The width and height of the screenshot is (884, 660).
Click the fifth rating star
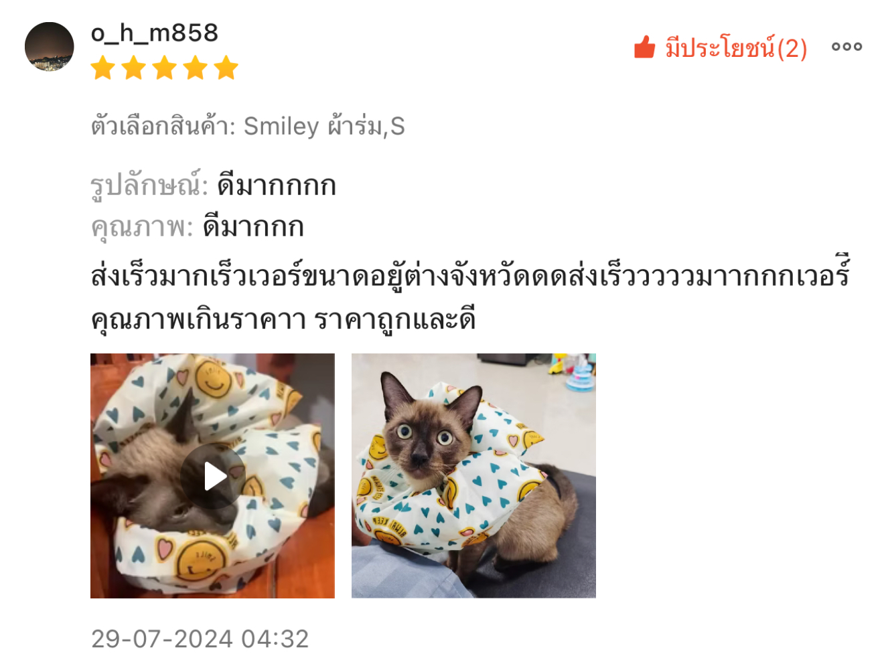coord(226,68)
